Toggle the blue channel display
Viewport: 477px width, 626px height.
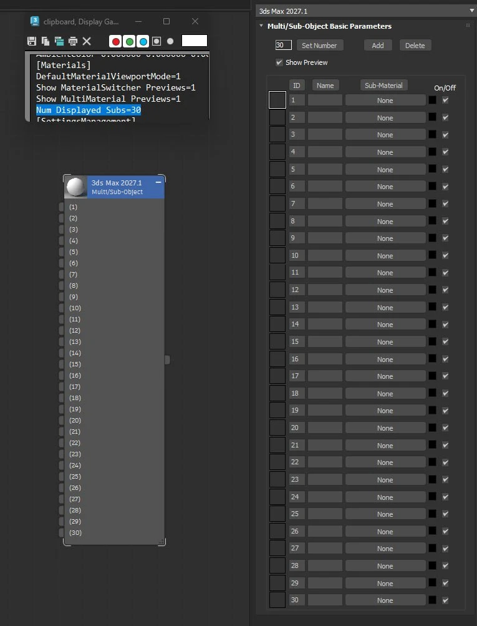143,41
